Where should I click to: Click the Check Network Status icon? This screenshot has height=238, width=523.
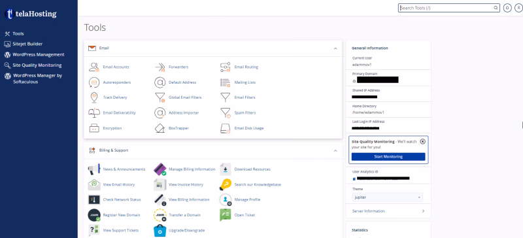(94, 199)
